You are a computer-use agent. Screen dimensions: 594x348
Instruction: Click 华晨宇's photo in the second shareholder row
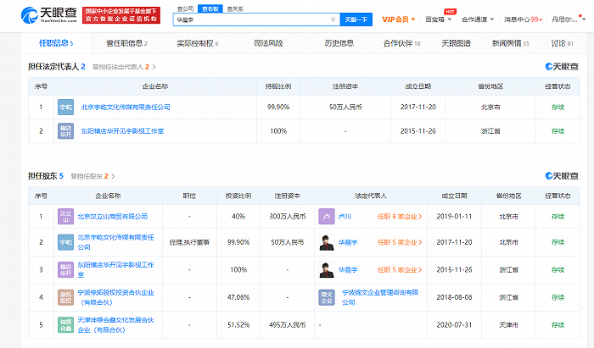pos(326,243)
